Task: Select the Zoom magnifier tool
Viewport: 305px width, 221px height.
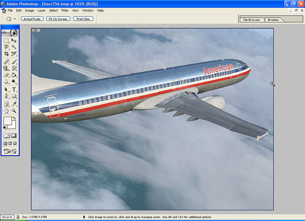Action: point(14,110)
